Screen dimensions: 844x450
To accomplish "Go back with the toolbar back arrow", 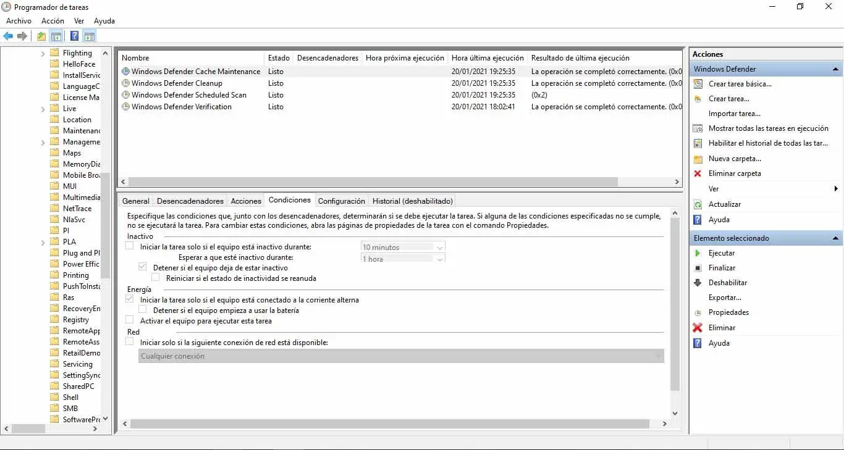I will 8,36.
